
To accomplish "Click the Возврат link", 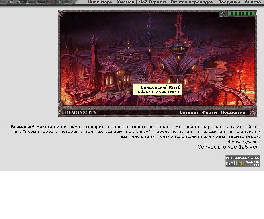I will (x=189, y=112).
